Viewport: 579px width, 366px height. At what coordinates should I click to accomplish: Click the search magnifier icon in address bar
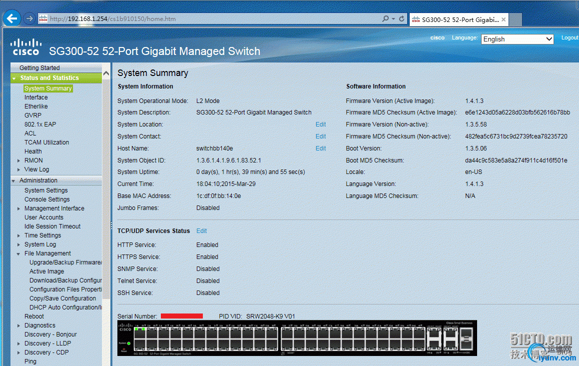[386, 18]
